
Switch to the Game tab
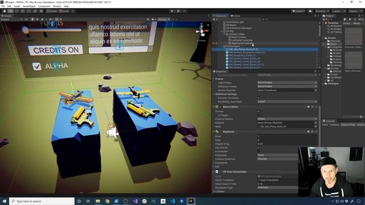click(236, 16)
